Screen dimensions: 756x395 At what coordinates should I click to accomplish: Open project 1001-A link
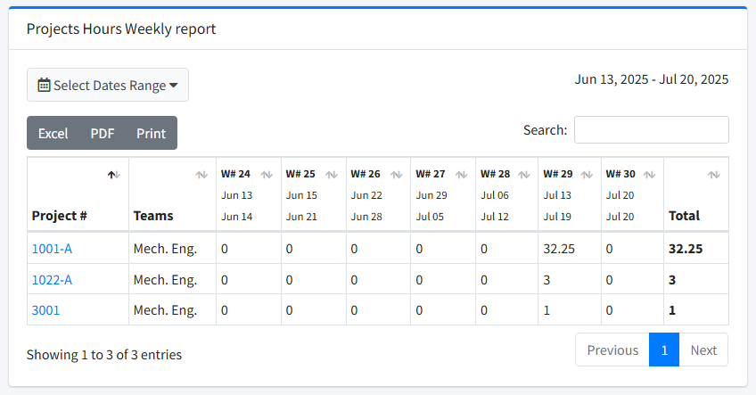click(52, 249)
